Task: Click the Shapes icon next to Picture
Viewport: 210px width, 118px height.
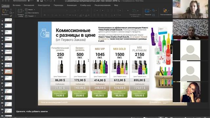Action: coord(154,10)
